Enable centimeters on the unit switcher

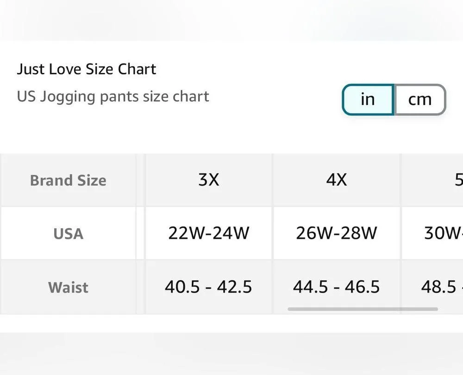(x=420, y=99)
